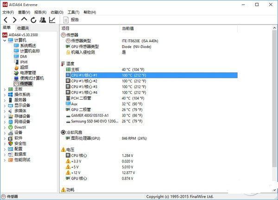Select the GPU 二极管 temperature row
Screen dimensions: 278x200
[152, 110]
